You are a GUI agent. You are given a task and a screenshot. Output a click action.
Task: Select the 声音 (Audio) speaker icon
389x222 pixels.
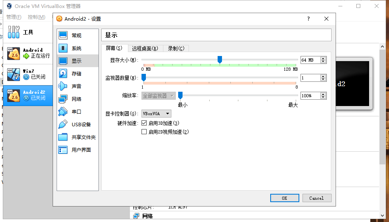pos(63,86)
